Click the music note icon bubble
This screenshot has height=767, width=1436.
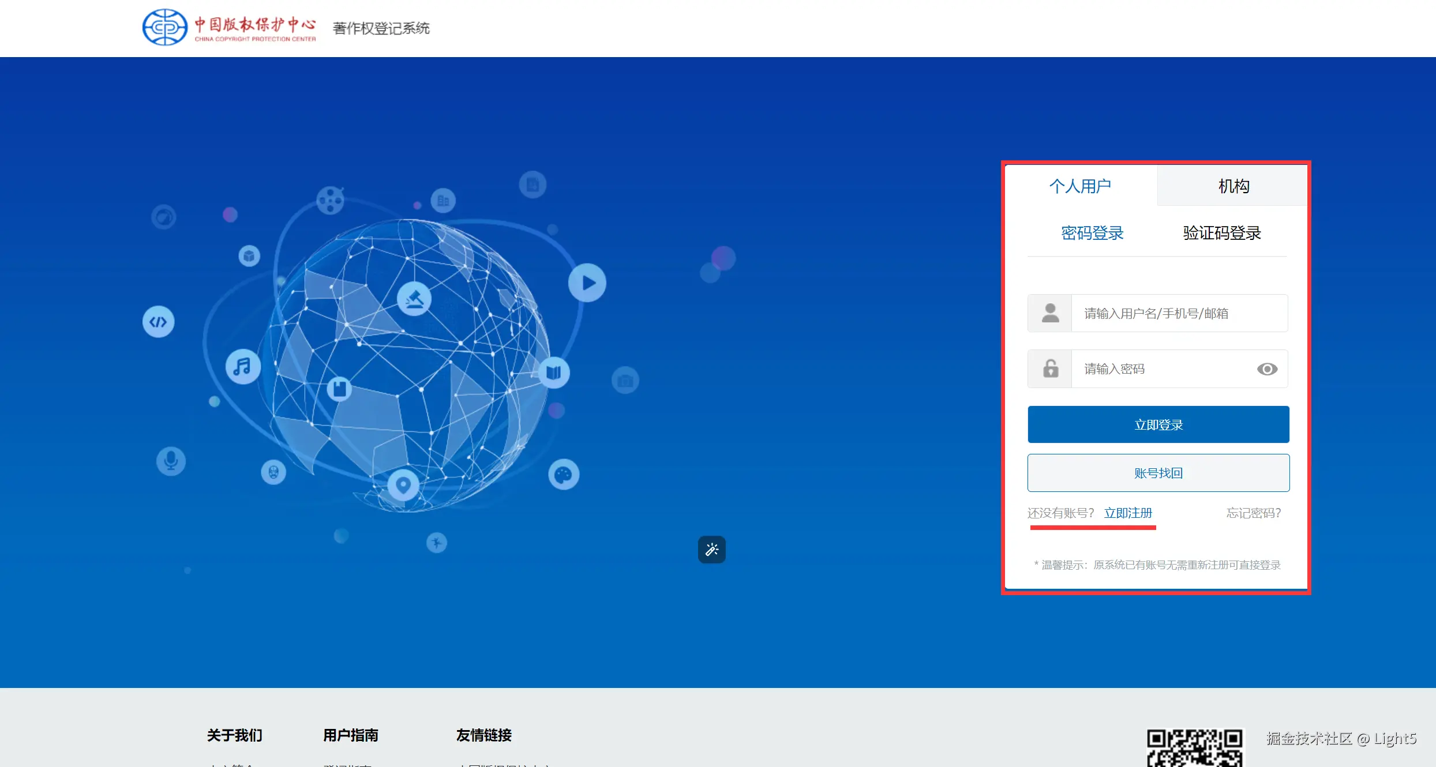pos(243,366)
